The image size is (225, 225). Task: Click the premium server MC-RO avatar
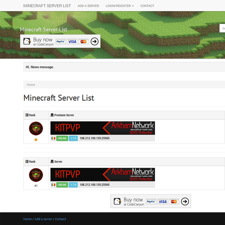pyautogui.click(x=36, y=128)
